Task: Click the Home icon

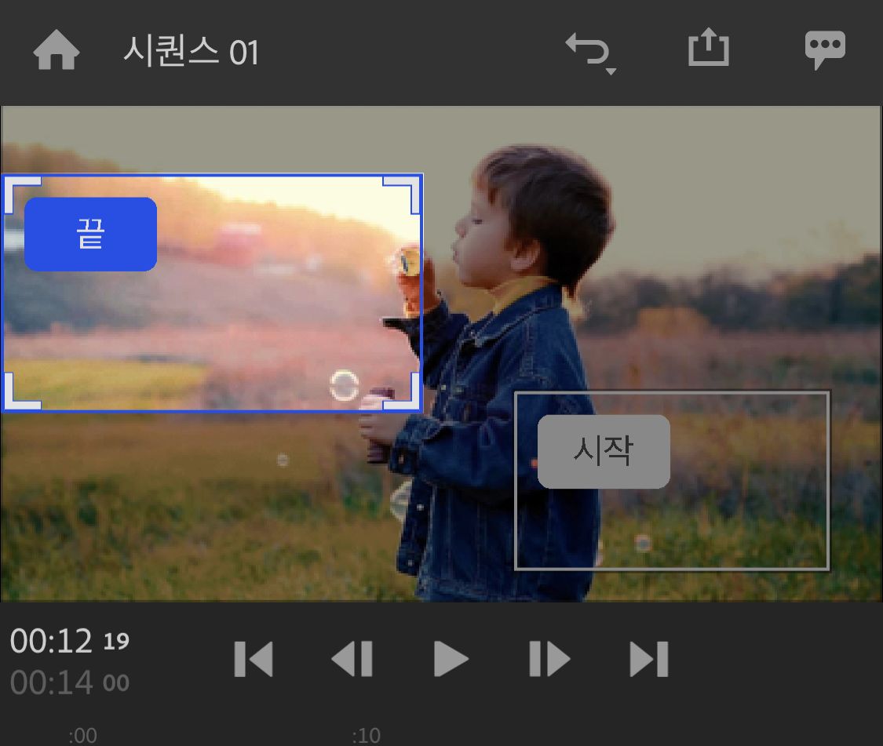Action: 55,49
